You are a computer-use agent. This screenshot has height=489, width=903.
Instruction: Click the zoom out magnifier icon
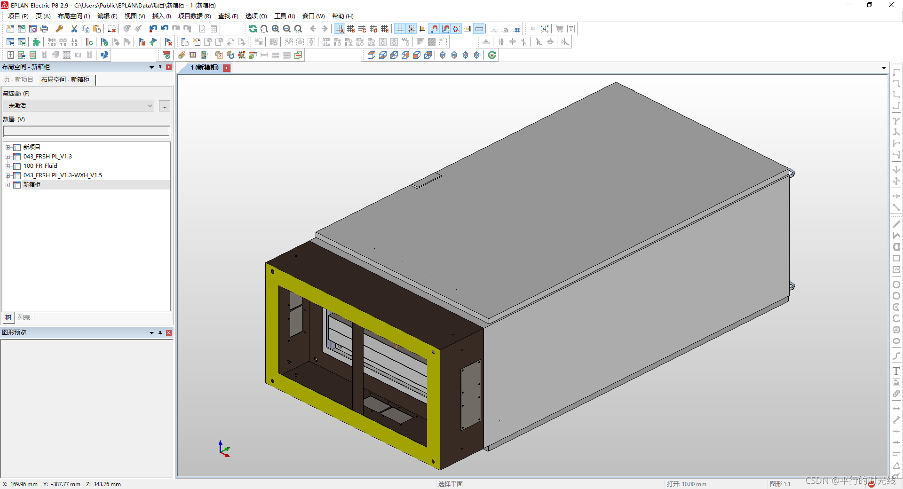(x=287, y=29)
